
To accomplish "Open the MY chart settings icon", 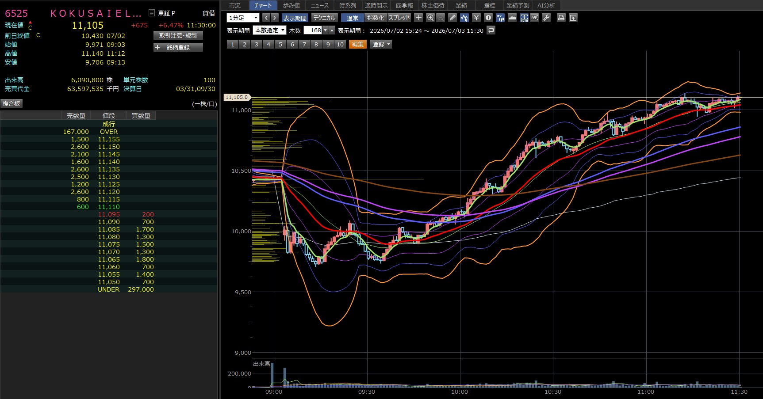I will point(500,18).
